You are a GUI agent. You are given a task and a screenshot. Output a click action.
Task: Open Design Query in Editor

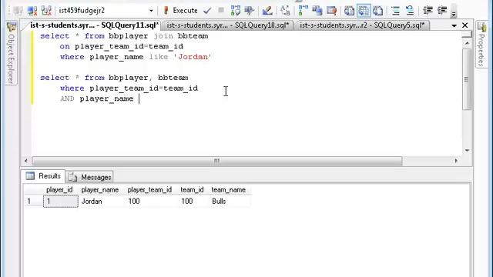267,11
